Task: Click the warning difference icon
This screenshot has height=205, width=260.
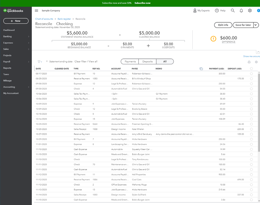Action: coord(213,39)
